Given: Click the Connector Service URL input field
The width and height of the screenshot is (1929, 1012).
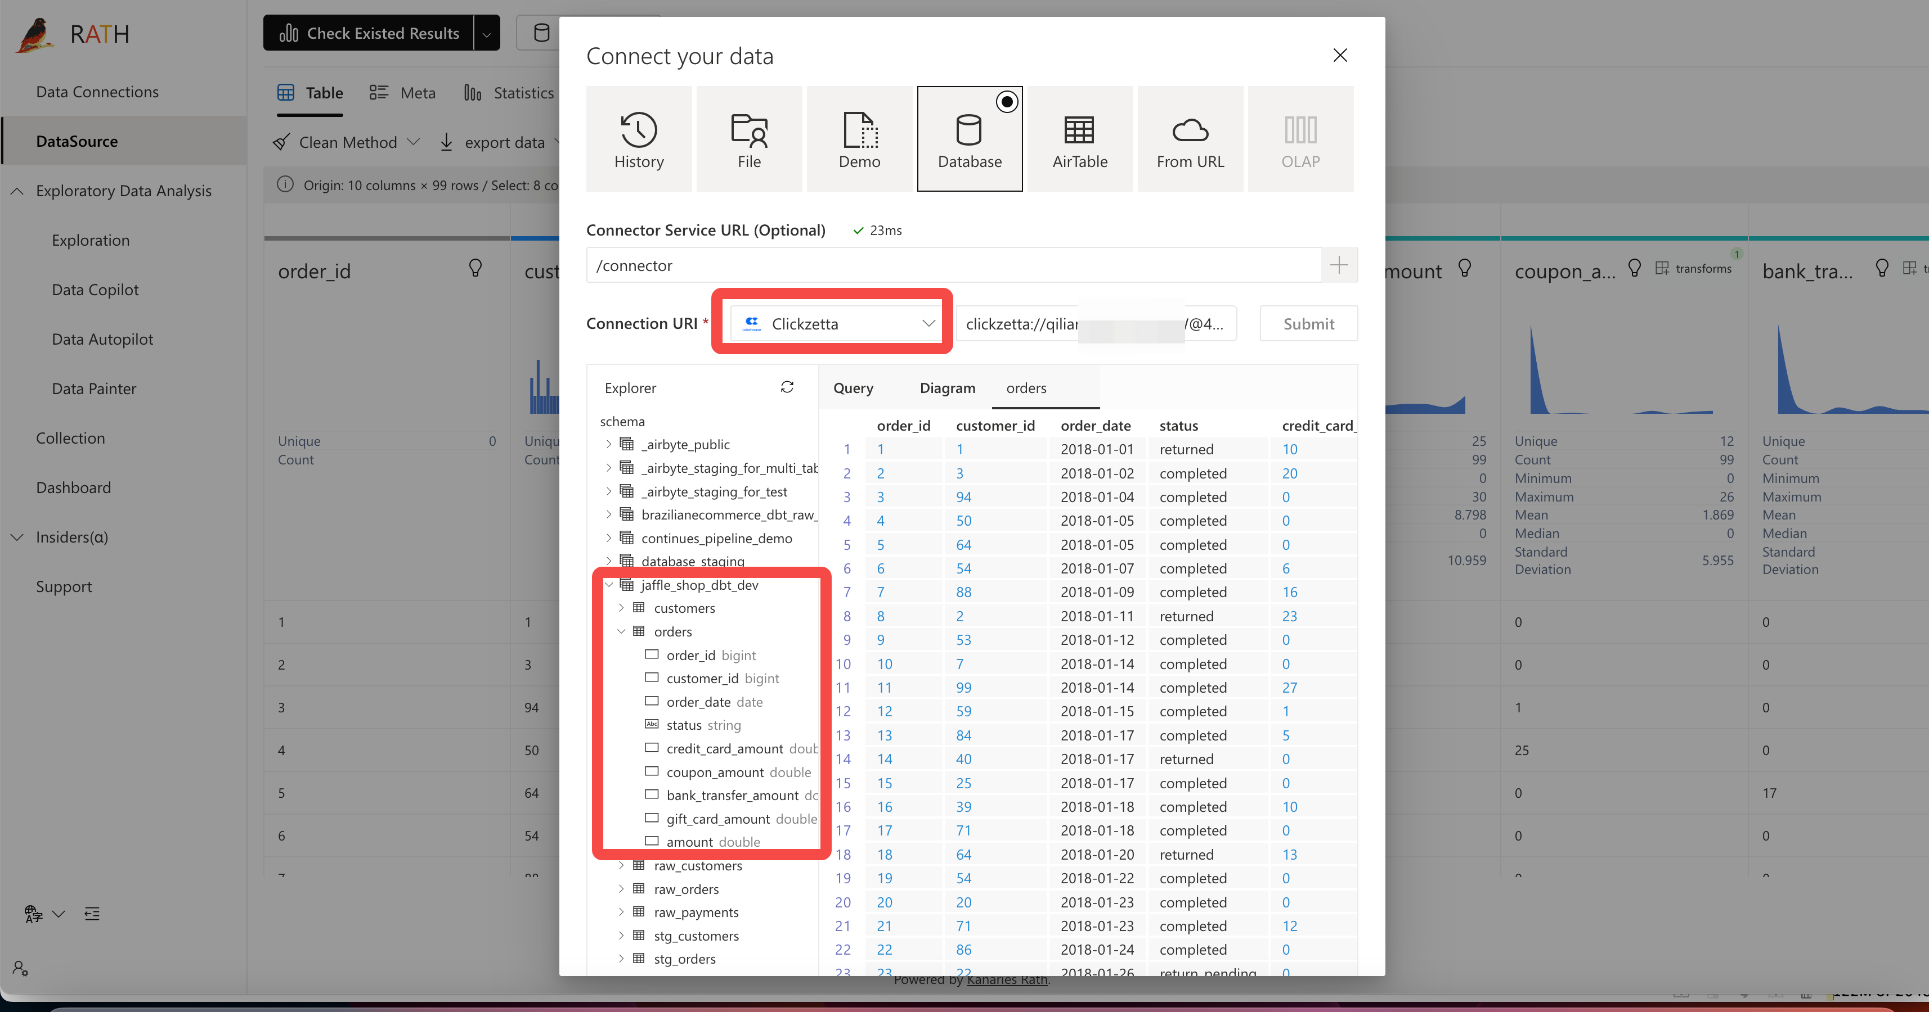Looking at the screenshot, I should coord(953,265).
